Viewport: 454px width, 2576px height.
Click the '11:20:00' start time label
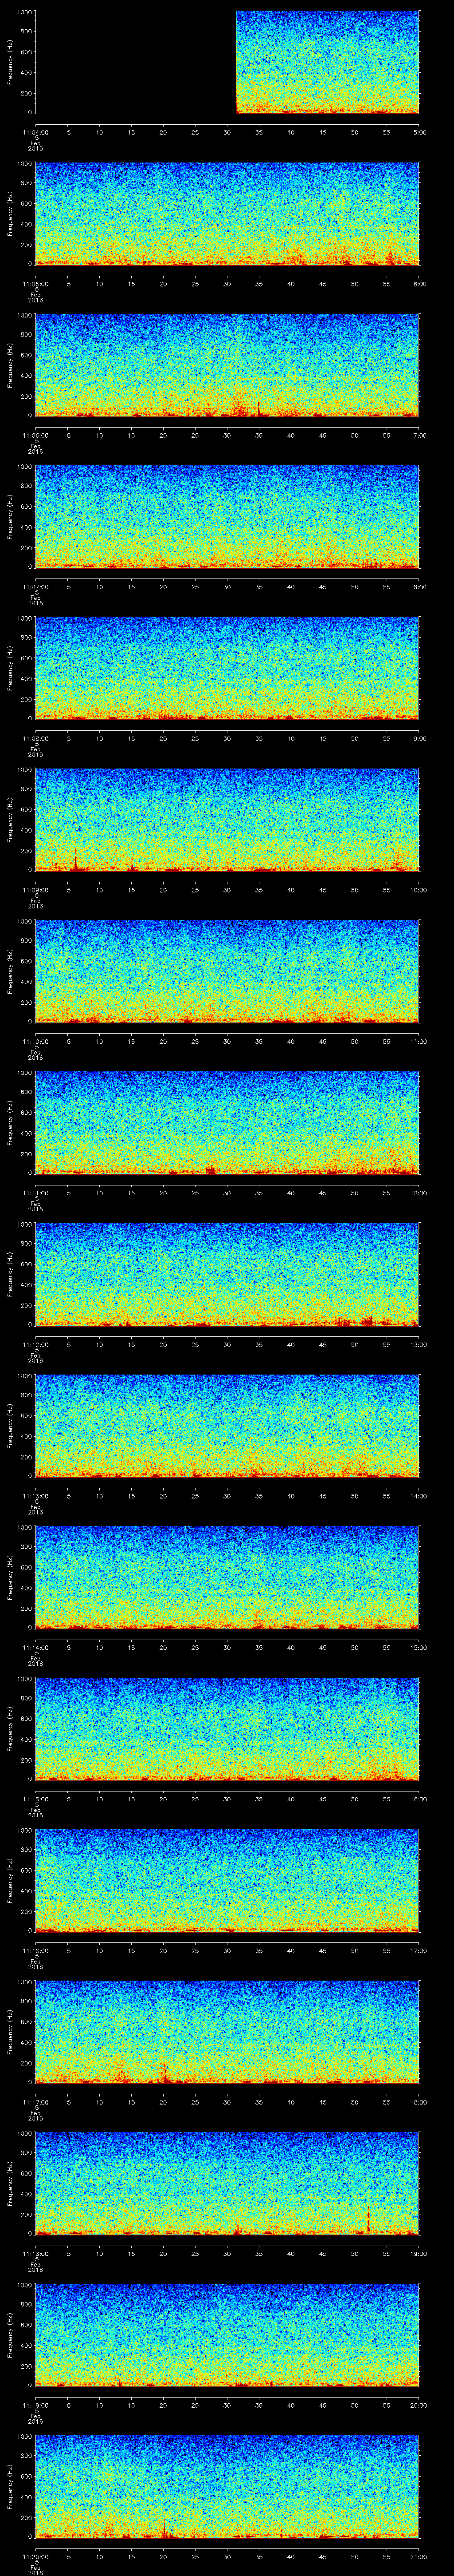(36, 2556)
